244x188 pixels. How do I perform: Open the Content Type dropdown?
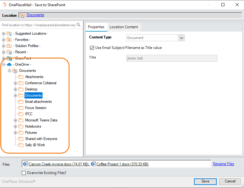click(x=181, y=38)
